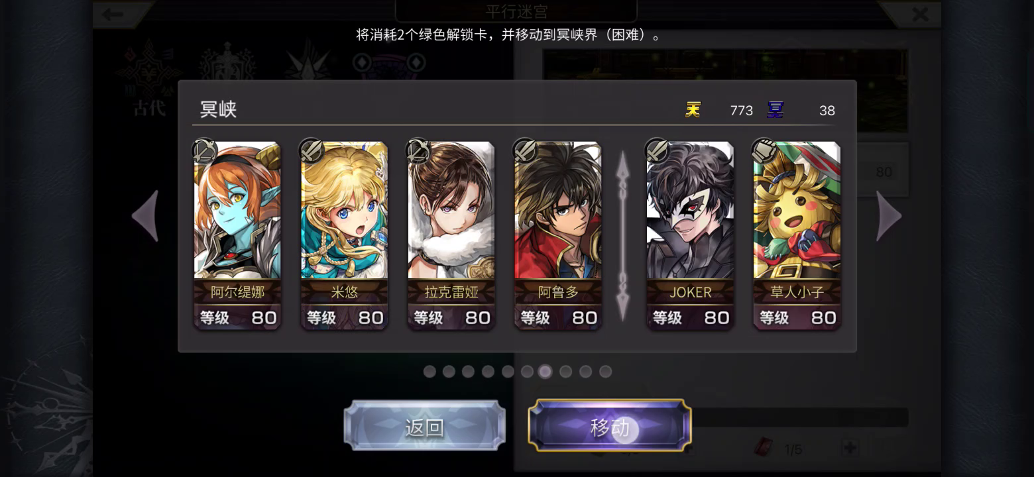Jump to last page indicator dot
The width and height of the screenshot is (1034, 477).
point(605,372)
